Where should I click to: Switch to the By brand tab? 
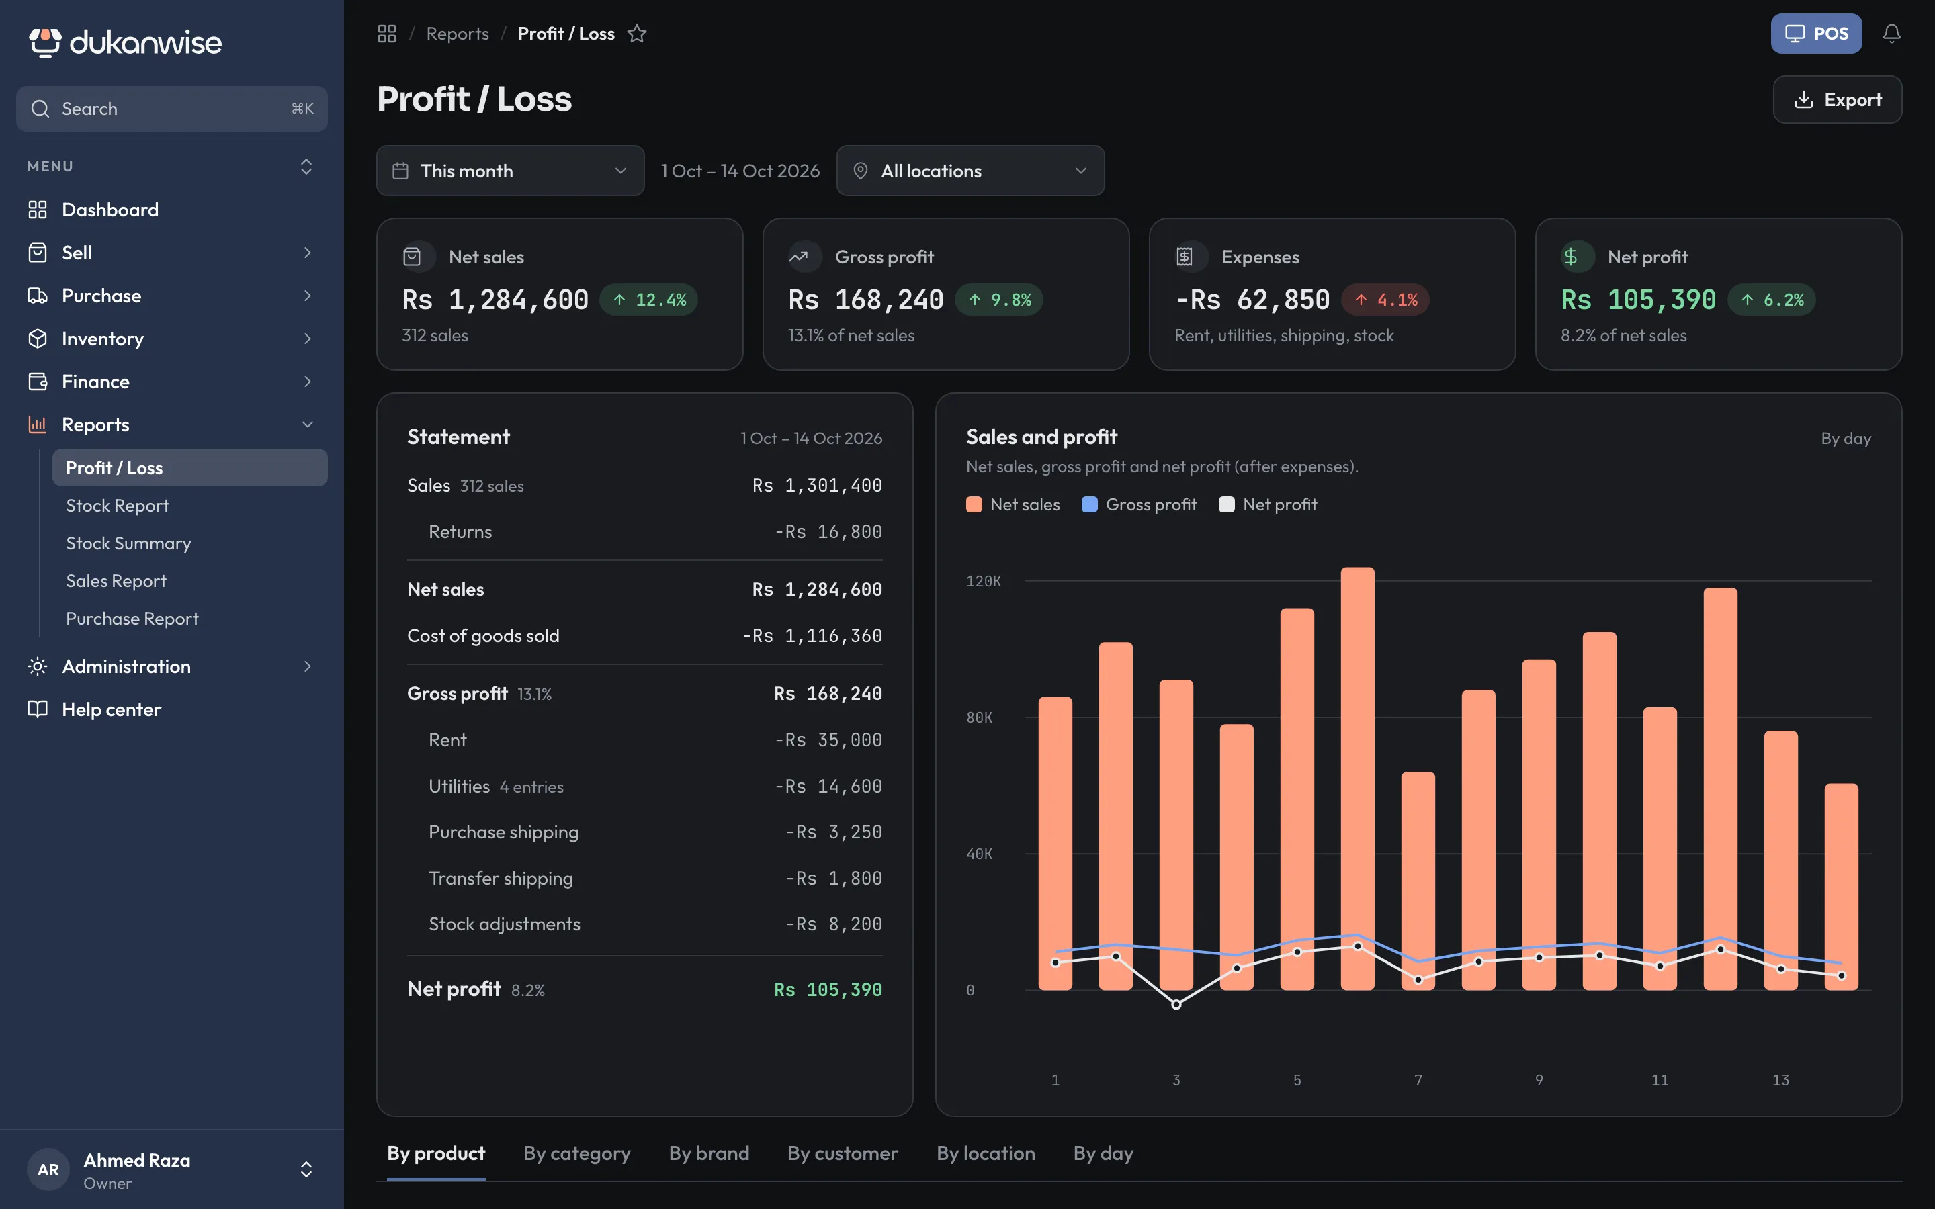709,1153
